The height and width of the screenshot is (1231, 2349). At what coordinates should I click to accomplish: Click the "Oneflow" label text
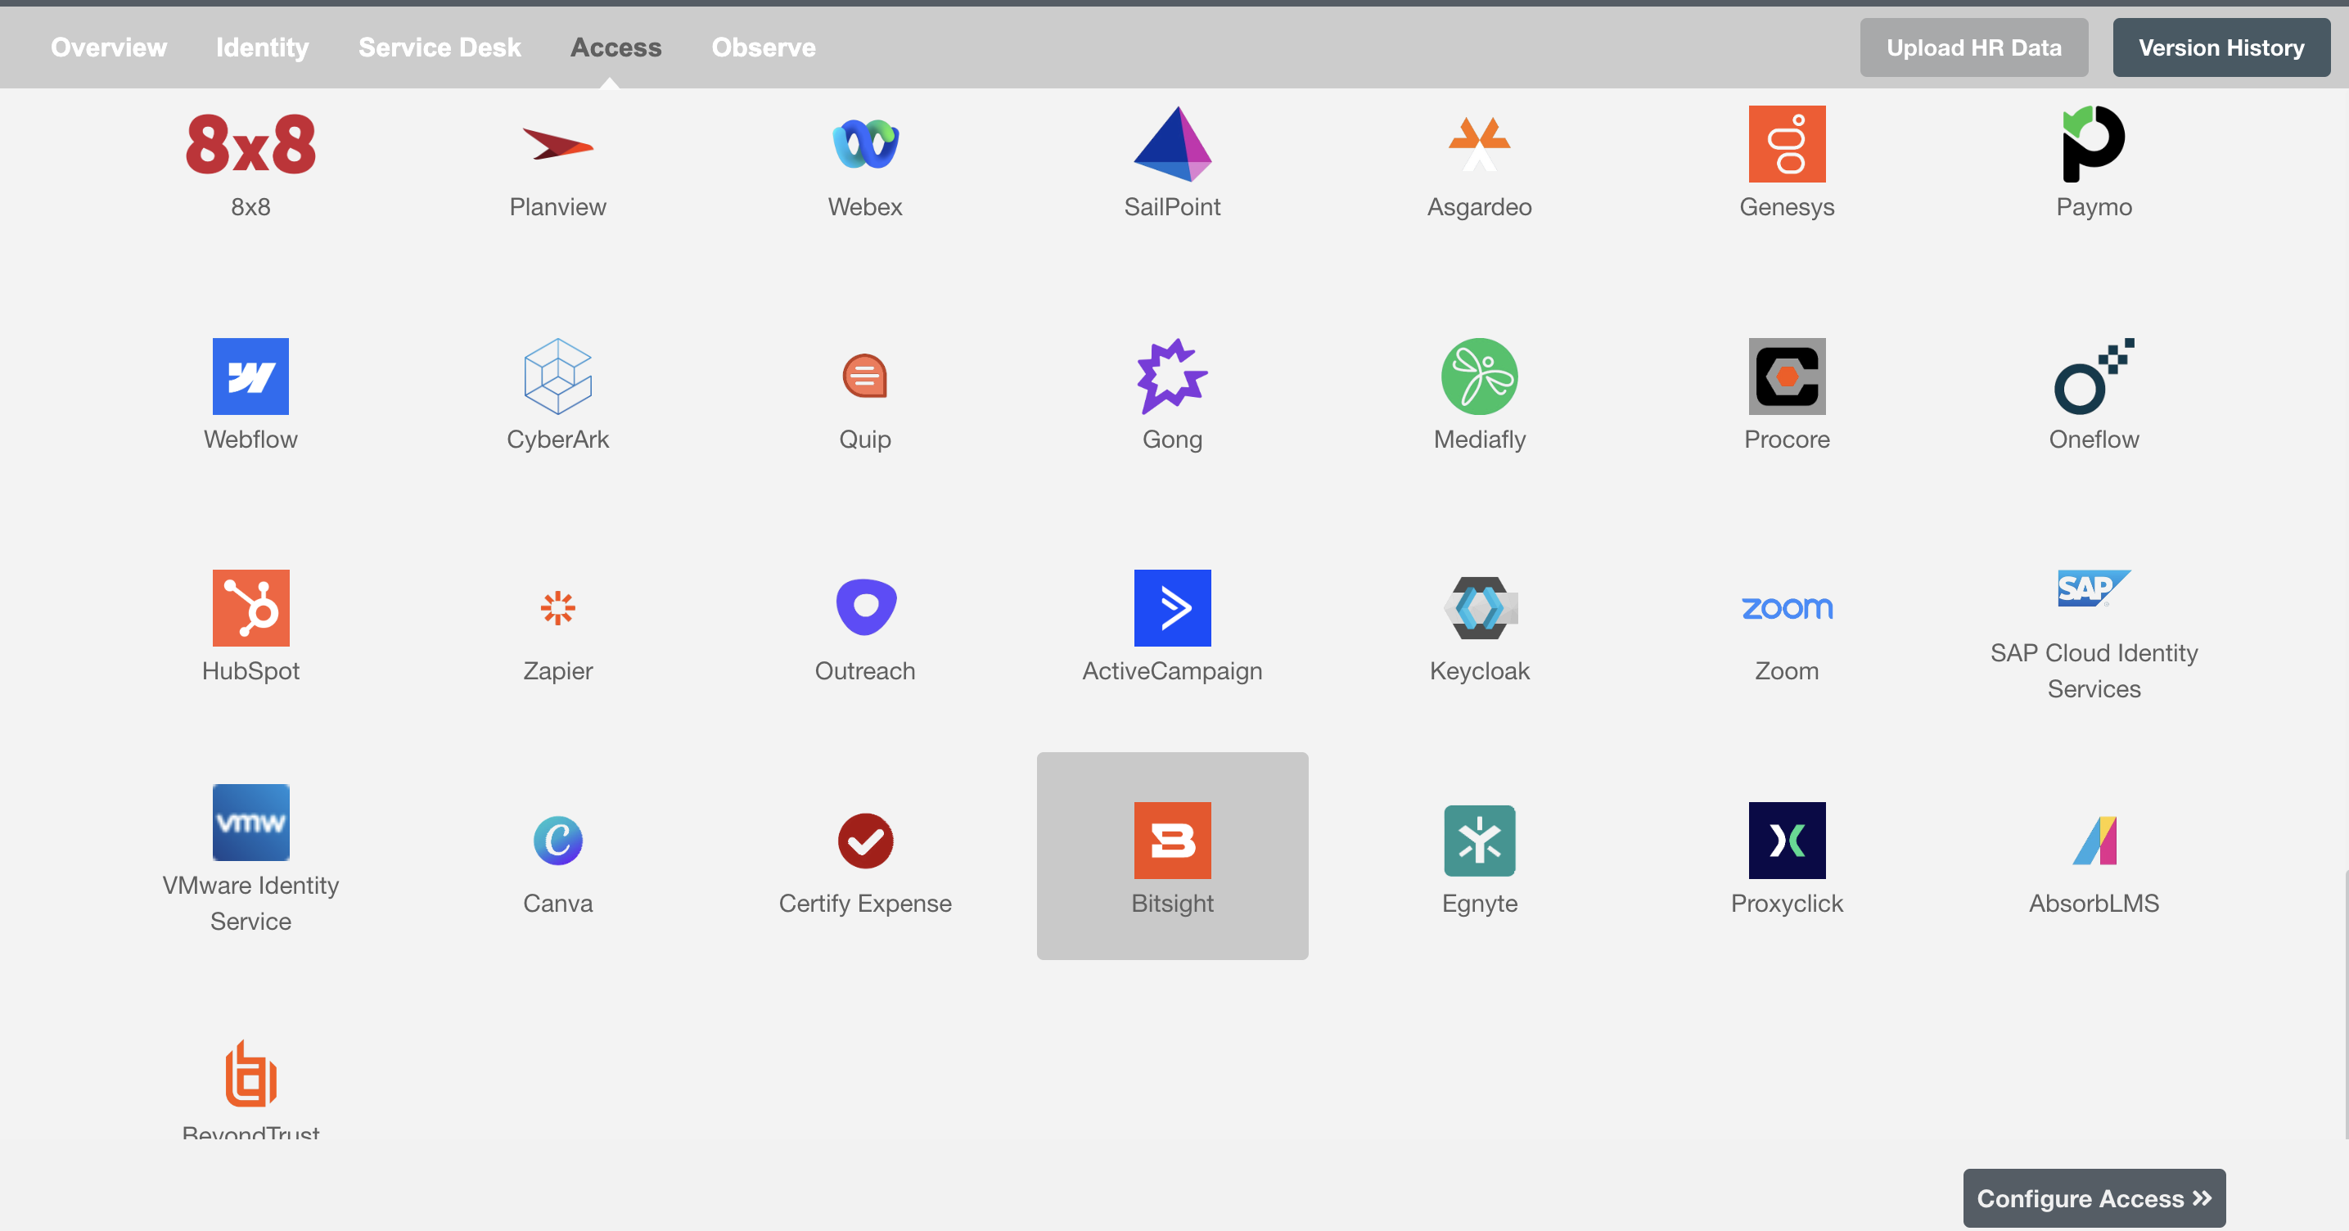coord(2094,440)
